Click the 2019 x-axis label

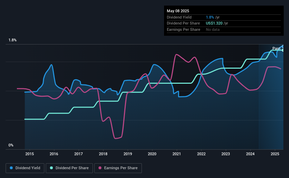click(128, 154)
